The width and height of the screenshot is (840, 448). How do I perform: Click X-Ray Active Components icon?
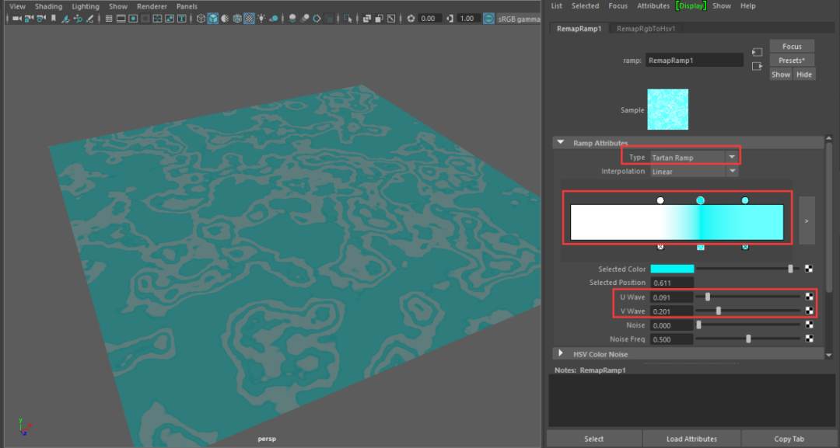(379, 19)
